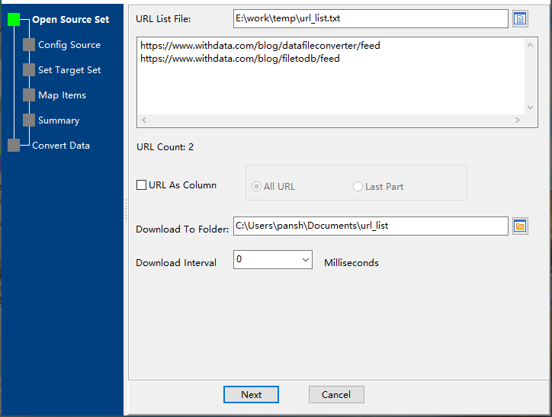Click the browse URL list file icon

click(520, 18)
